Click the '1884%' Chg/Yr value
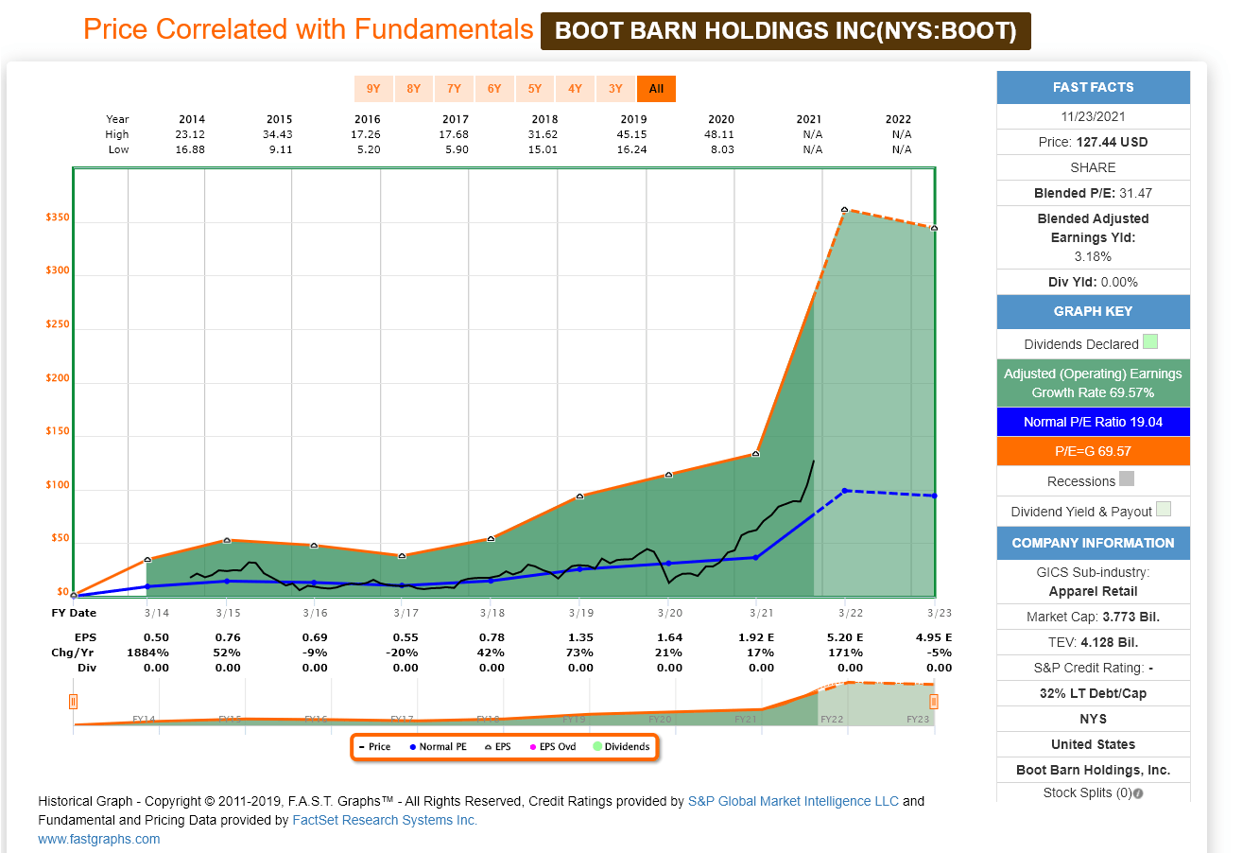This screenshot has width=1260, height=853. (x=148, y=653)
